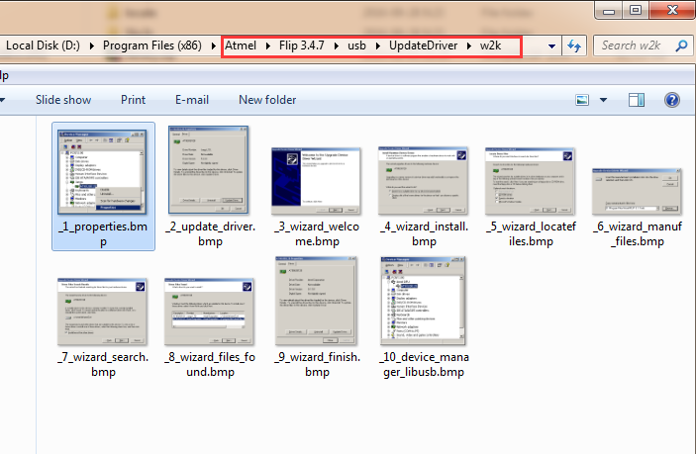The height and width of the screenshot is (454, 696).
Task: Toggle the preview pane icon
Action: click(637, 100)
